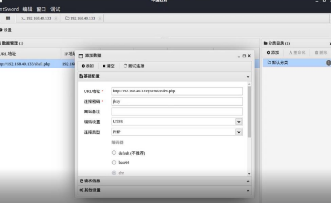The image size is (331, 203).
Task: Maximize the 添加数据 dialog
Action: click(244, 56)
